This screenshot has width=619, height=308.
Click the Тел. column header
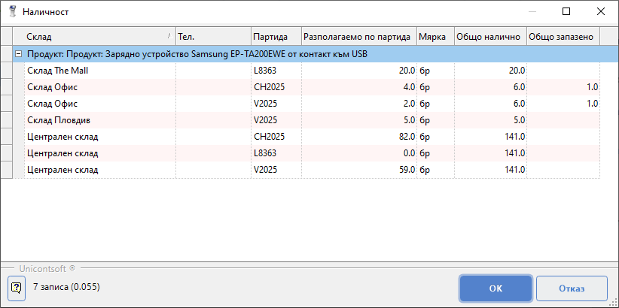pos(212,36)
